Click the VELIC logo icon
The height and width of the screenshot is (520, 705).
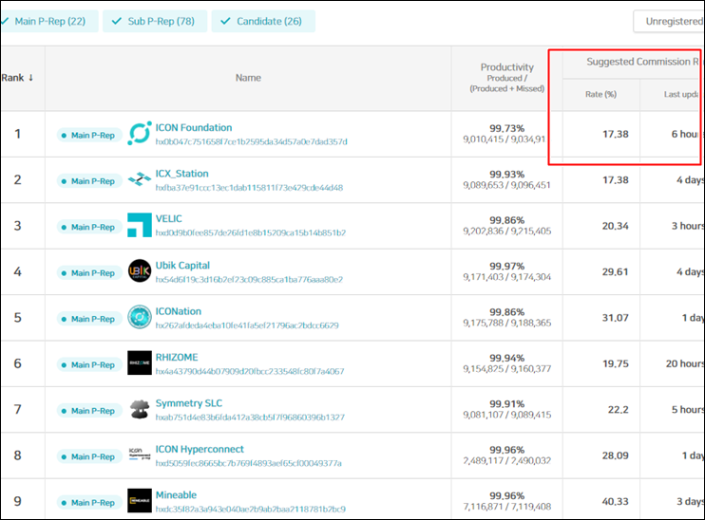click(x=140, y=226)
